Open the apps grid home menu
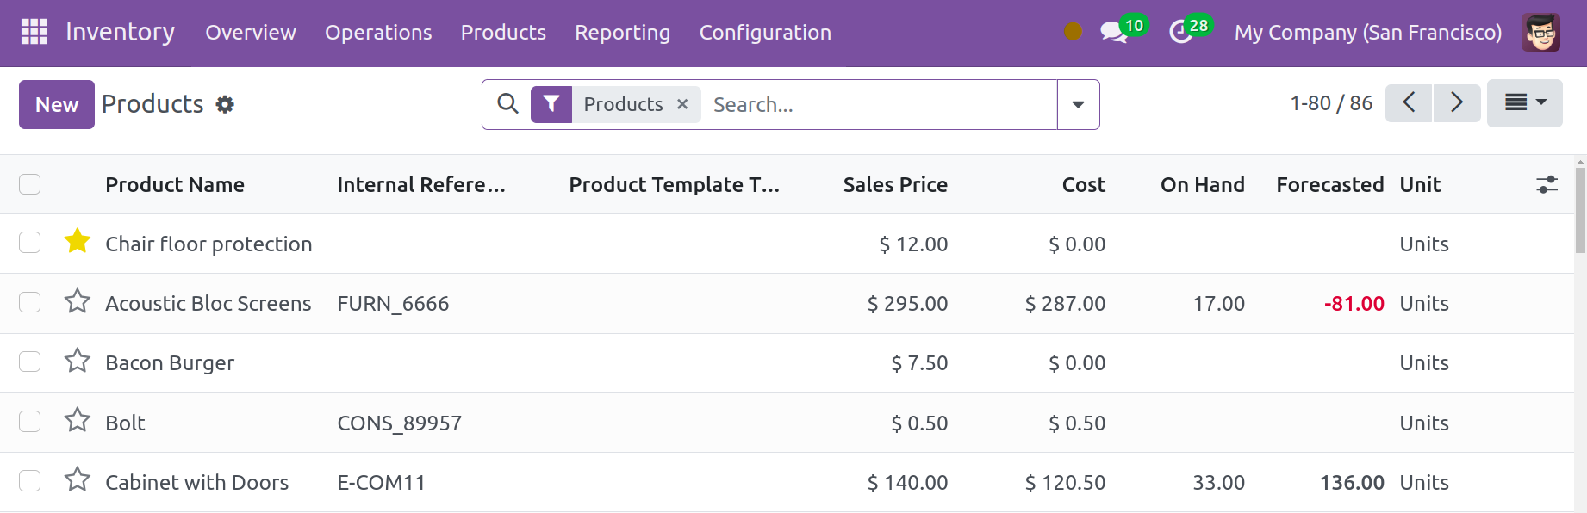The width and height of the screenshot is (1587, 513). click(34, 32)
